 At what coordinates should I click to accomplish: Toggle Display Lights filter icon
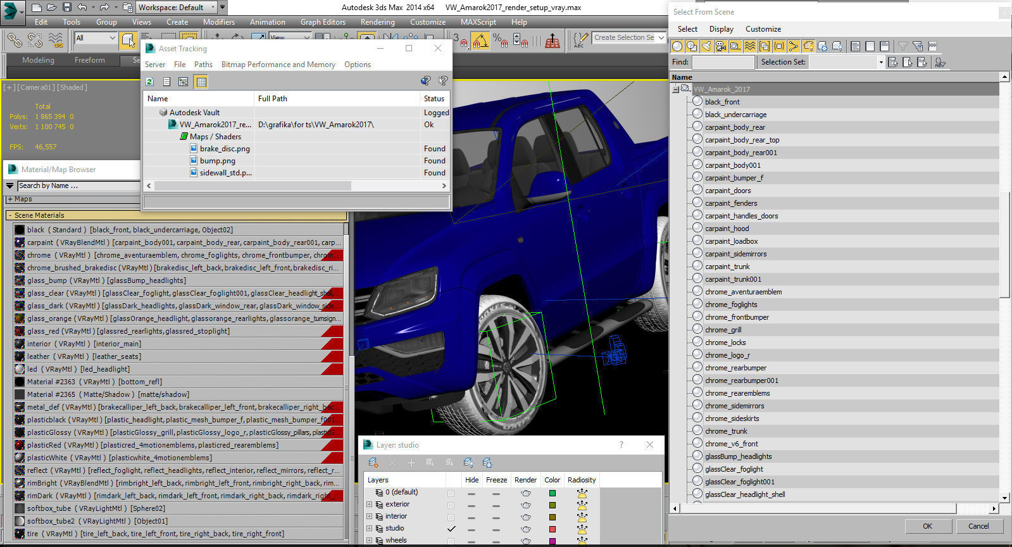706,46
